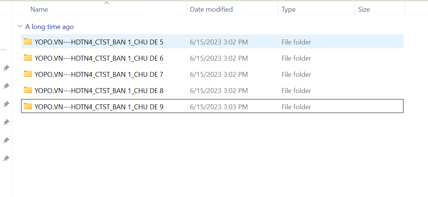428x197 pixels.
Task: Sort by the Date modified column header
Action: click(211, 9)
